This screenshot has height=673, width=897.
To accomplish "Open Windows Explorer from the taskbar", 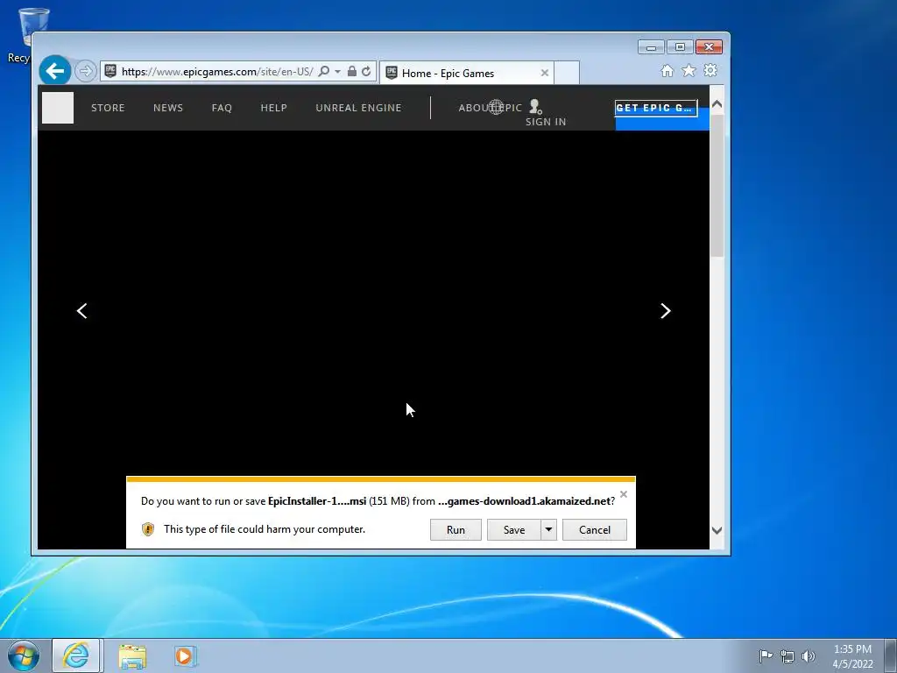I will [132, 655].
